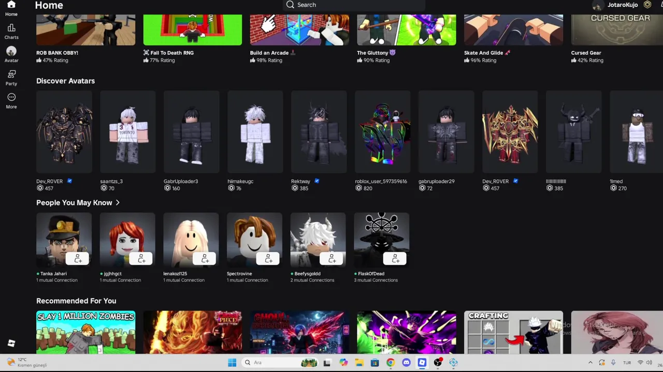Select the gabruploader29 avatar card
The height and width of the screenshot is (372, 663).
(446, 132)
